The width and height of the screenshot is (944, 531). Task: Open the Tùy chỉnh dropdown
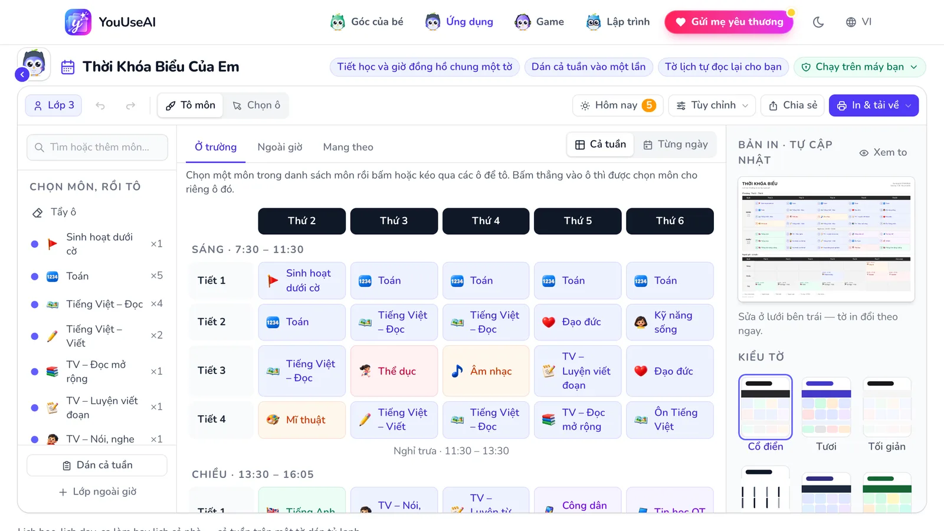pyautogui.click(x=712, y=106)
